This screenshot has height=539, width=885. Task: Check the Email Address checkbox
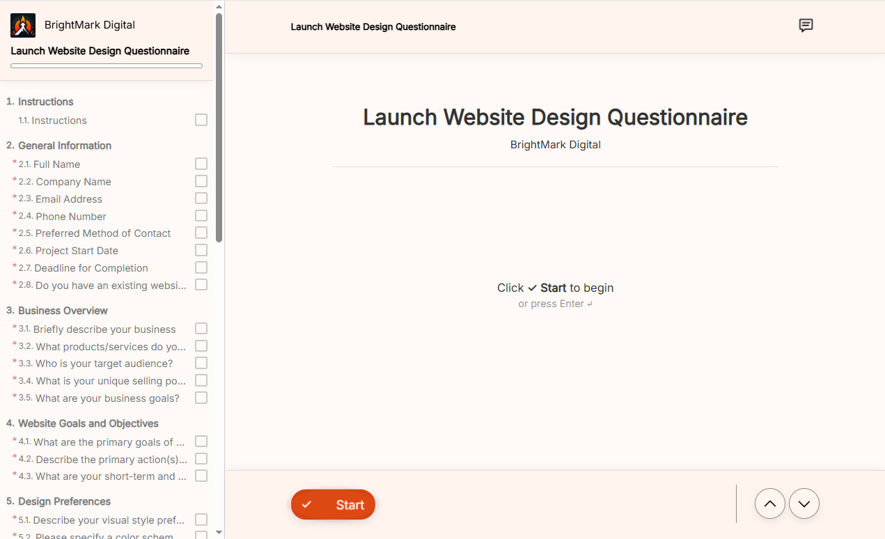tap(201, 198)
